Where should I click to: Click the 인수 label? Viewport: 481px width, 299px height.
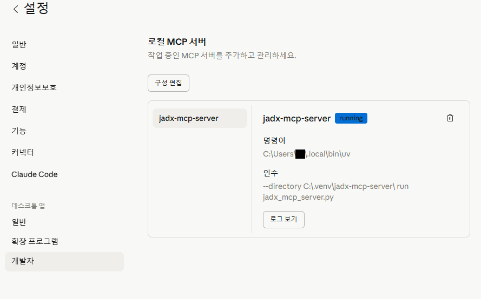(270, 173)
